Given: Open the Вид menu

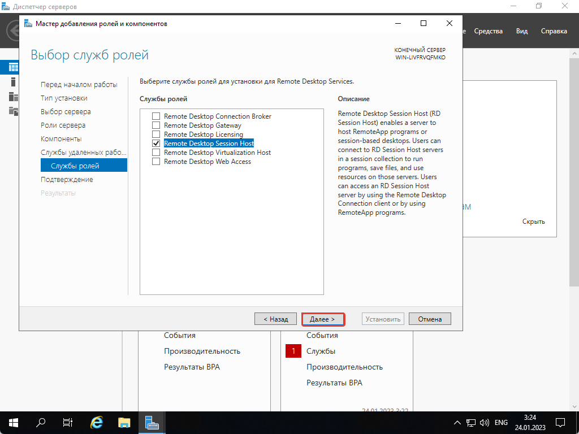Looking at the screenshot, I should coord(522,31).
